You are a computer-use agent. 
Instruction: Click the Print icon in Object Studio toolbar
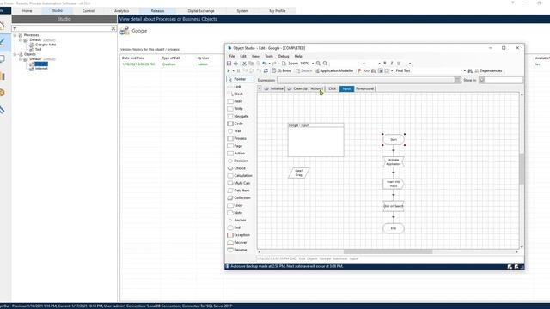235,64
